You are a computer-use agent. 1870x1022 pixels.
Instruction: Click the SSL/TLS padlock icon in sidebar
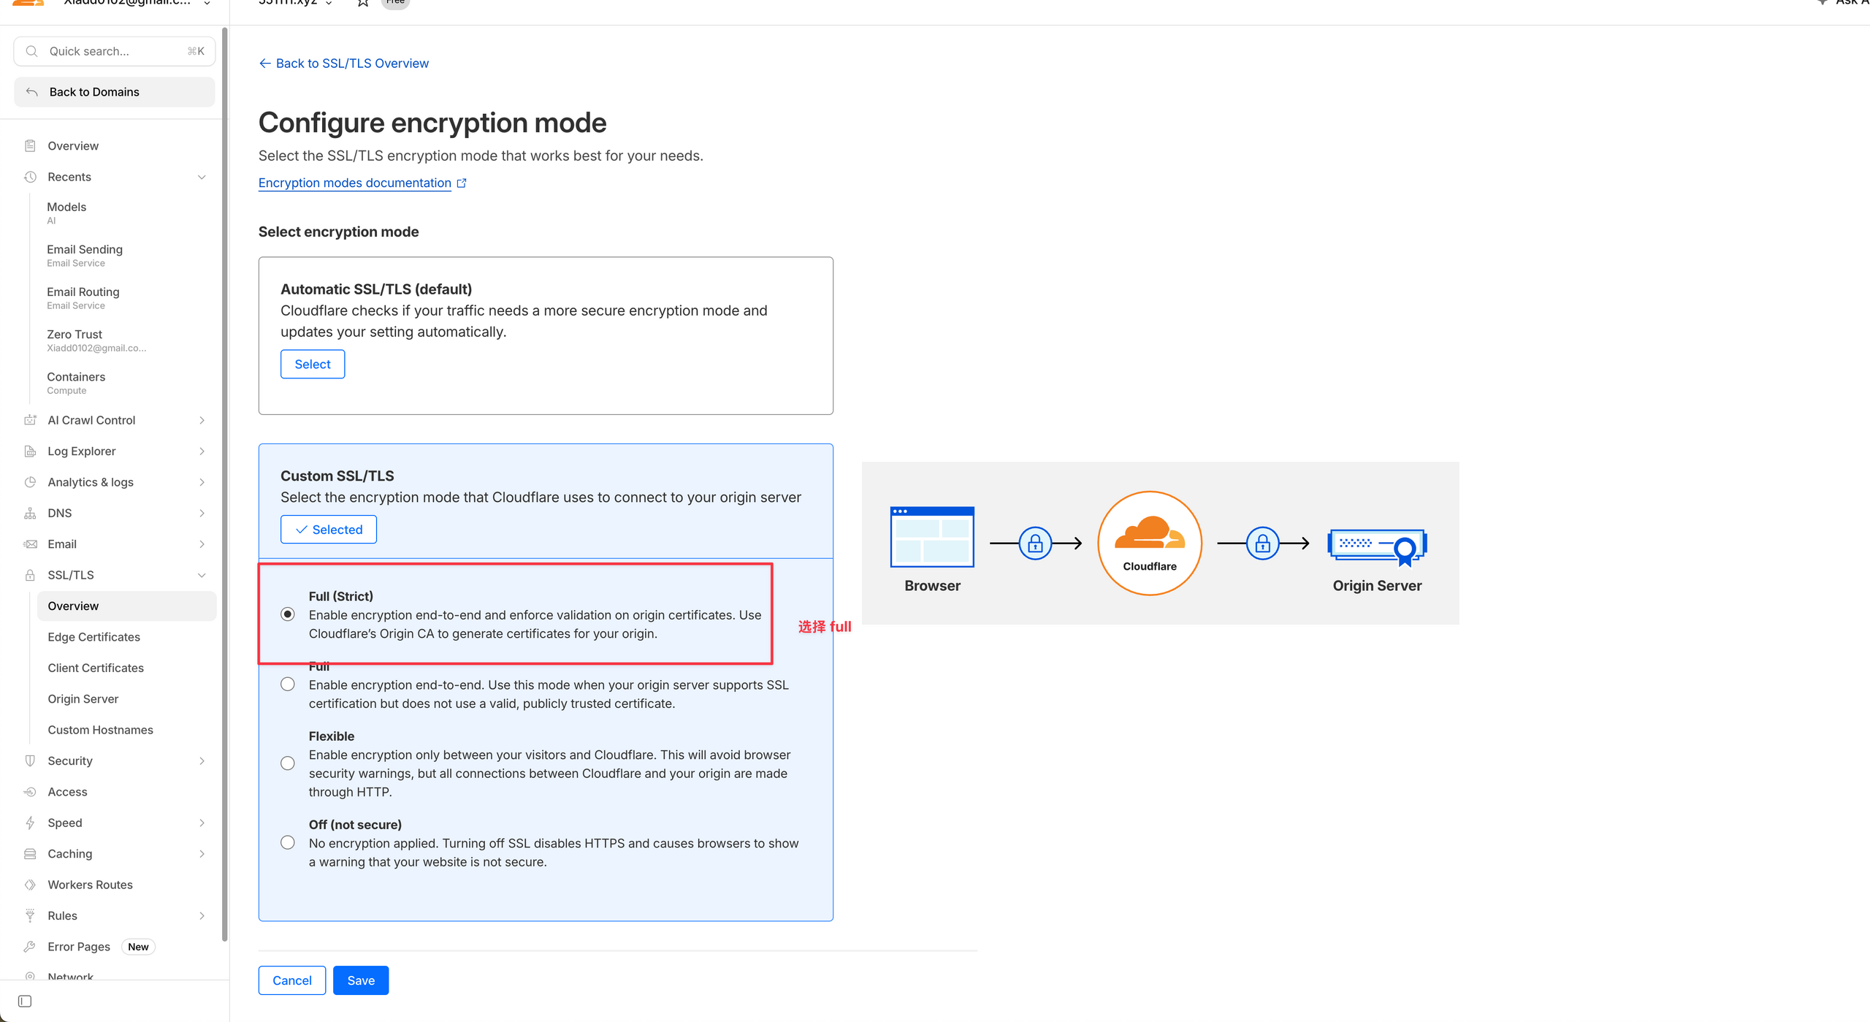(x=30, y=575)
